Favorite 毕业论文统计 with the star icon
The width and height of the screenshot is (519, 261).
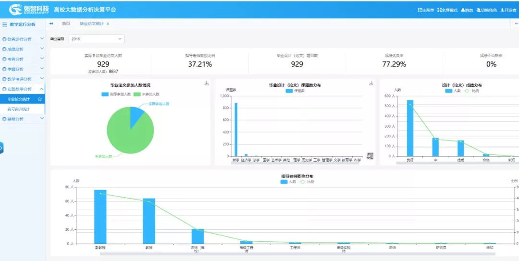[x=40, y=99]
